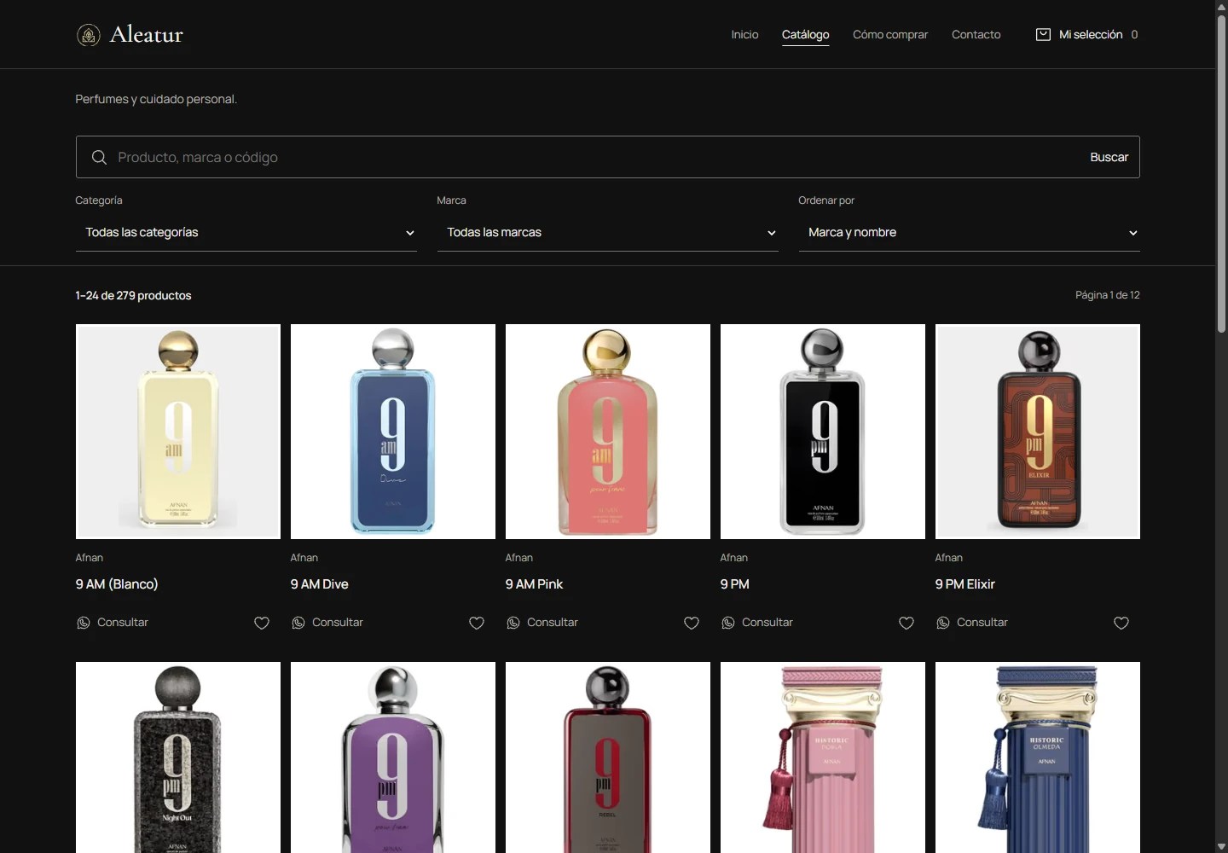Click the 9 PM Elixir product title

tap(965, 584)
